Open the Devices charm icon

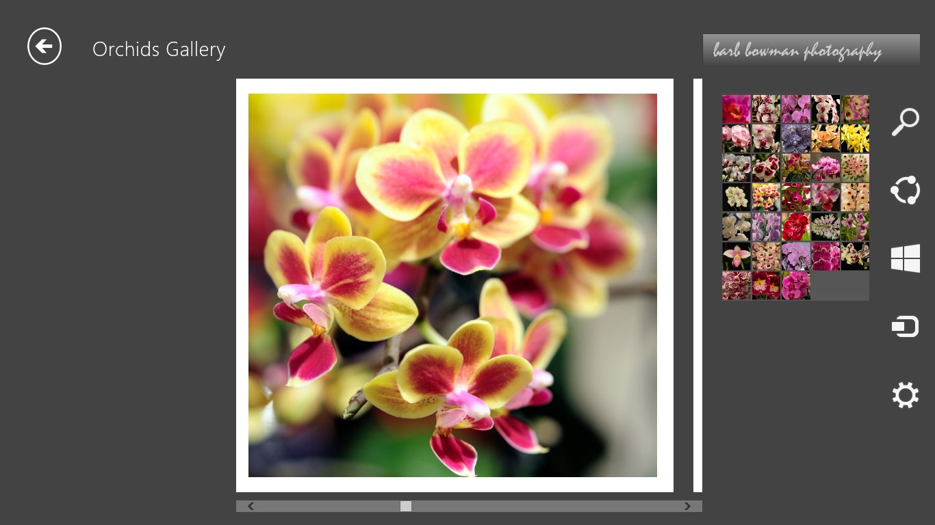tap(905, 327)
